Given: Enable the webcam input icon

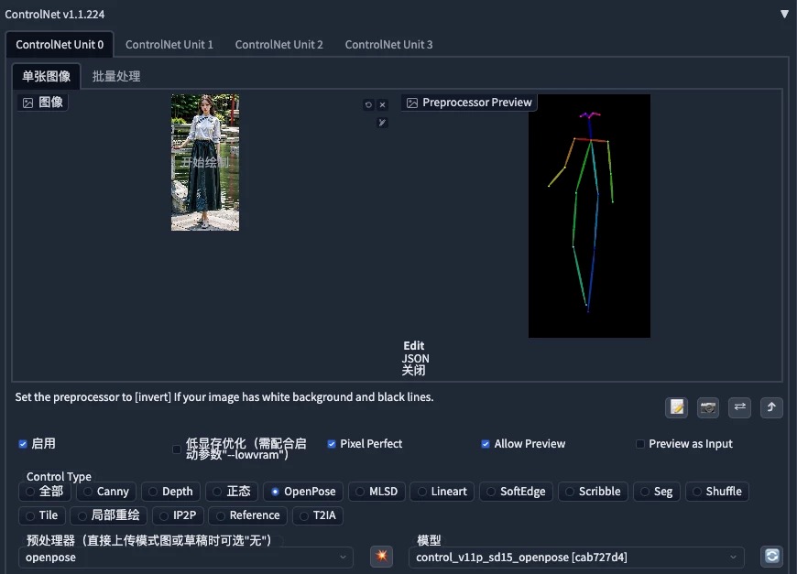Looking at the screenshot, I should point(707,407).
